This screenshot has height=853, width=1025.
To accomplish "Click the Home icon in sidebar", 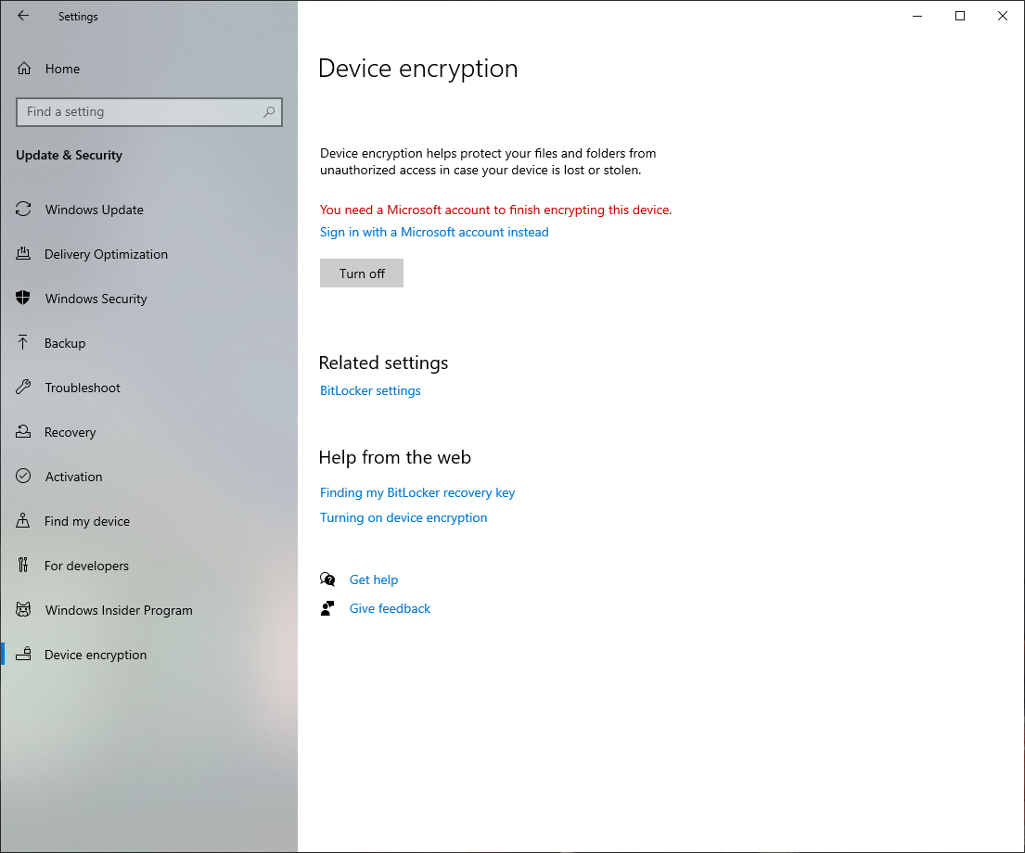I will click(x=24, y=69).
